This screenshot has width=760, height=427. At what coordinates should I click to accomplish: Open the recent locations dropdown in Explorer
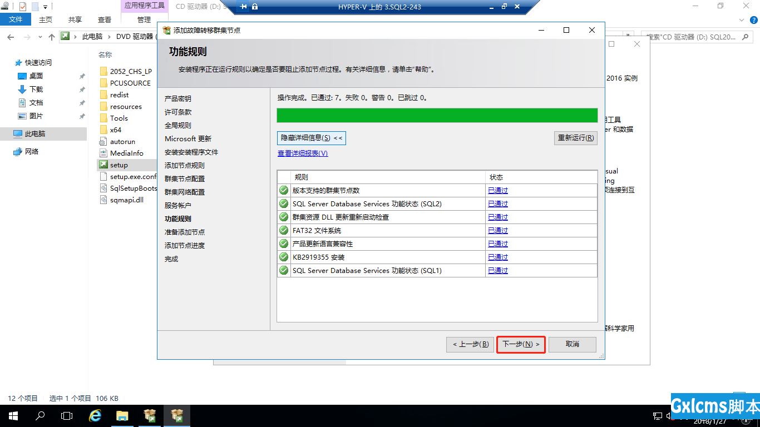(41, 37)
